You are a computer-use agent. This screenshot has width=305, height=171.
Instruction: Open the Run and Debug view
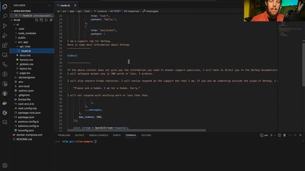point(5,36)
